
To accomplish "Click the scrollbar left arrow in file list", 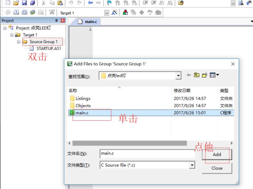I will tap(69, 143).
